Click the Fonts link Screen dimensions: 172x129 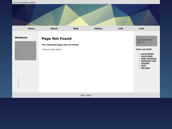143,66
